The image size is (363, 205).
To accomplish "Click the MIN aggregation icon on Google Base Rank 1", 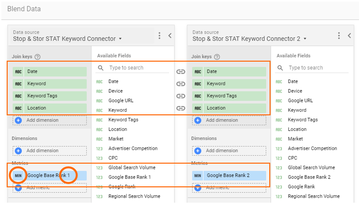I will 18,176.
